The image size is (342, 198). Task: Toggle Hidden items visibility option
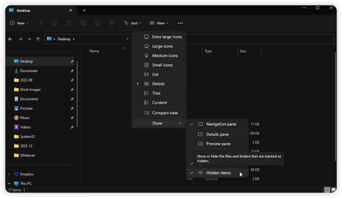[x=218, y=173]
